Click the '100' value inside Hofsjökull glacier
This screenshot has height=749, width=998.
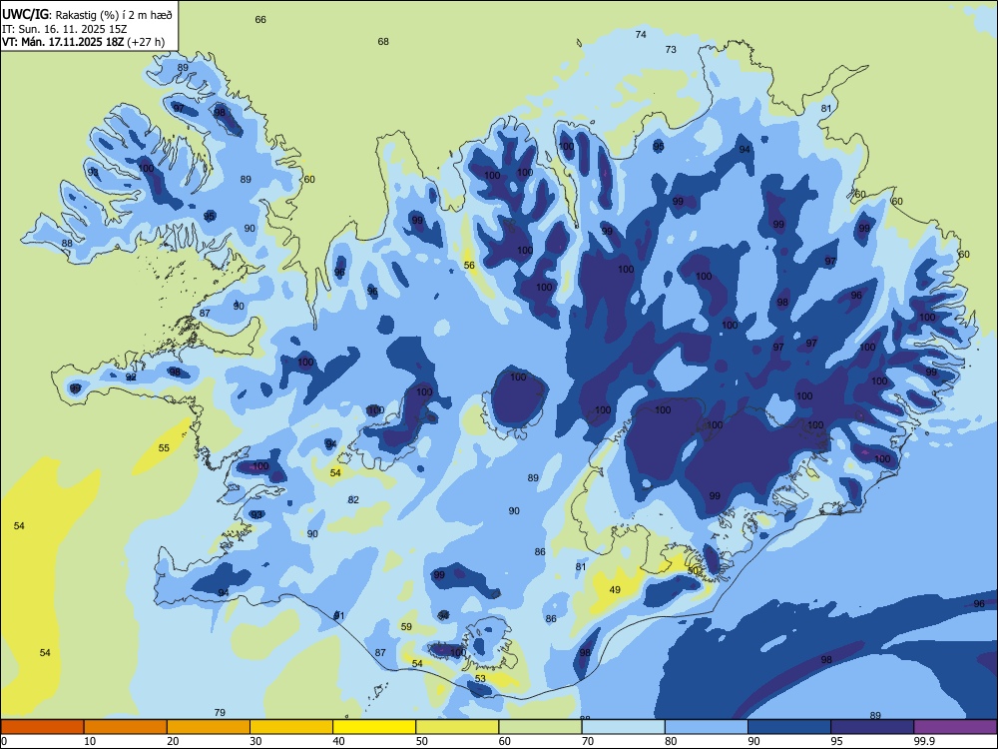tap(518, 377)
